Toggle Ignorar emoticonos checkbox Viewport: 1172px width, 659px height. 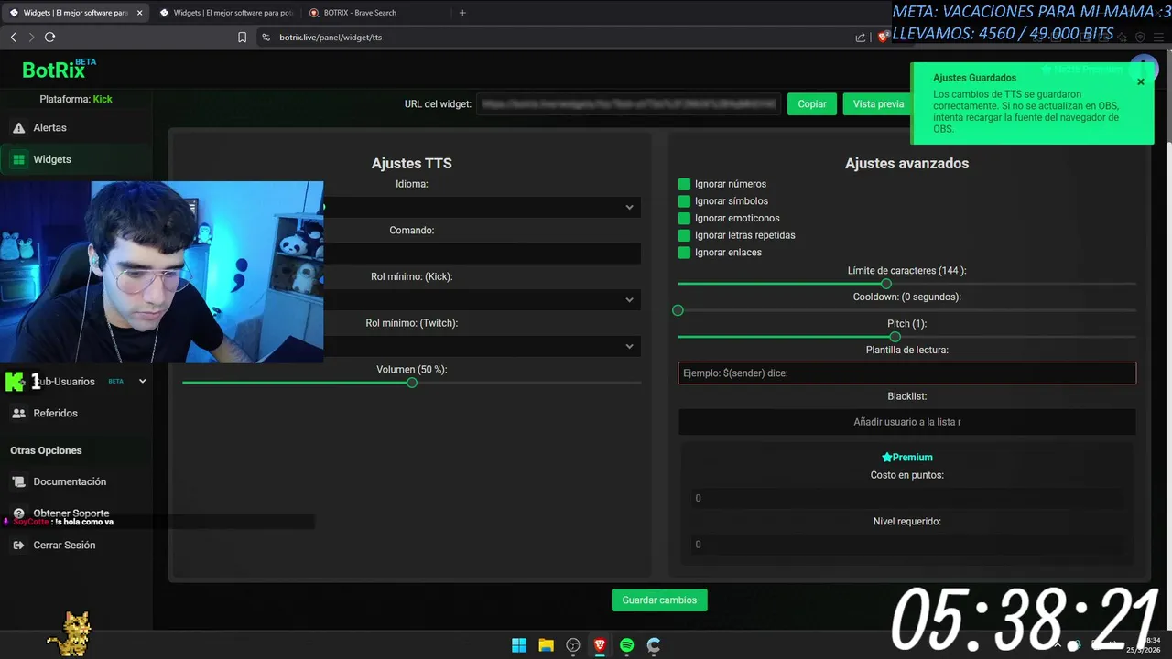(x=684, y=219)
